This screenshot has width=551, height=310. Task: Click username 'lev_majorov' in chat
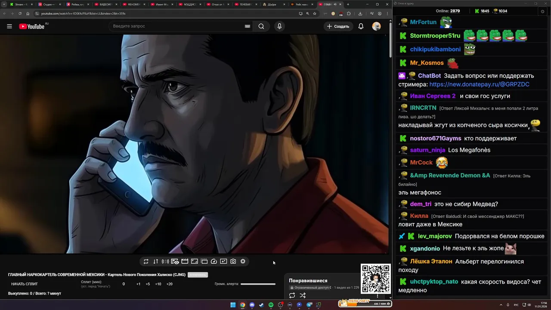click(435, 236)
